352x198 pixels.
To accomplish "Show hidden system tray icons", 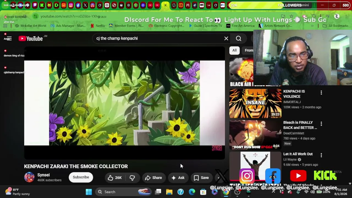I will coord(273,192).
